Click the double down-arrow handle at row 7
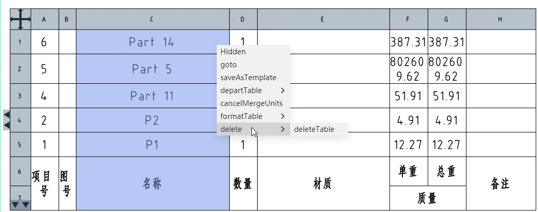The image size is (538, 212). coord(21,205)
